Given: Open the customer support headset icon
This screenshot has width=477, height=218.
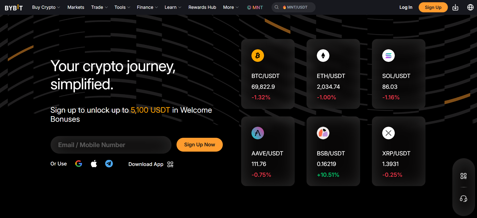Looking at the screenshot, I should (x=463, y=199).
